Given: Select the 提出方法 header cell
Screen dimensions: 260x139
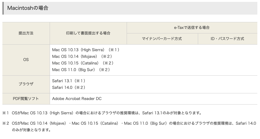Looking at the screenshot, I should 26,33.
